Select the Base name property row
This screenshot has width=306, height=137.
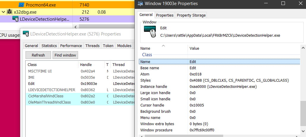219,68
